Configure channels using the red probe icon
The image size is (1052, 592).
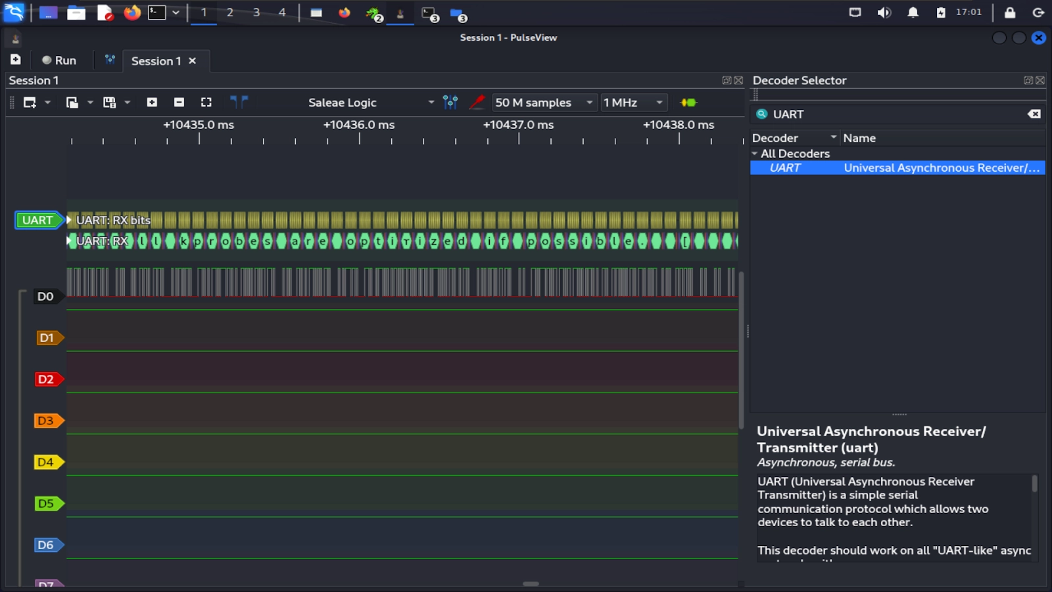pyautogui.click(x=478, y=102)
